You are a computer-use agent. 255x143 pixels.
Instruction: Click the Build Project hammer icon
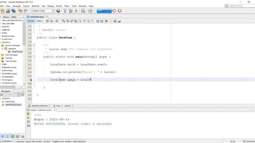[65, 11]
